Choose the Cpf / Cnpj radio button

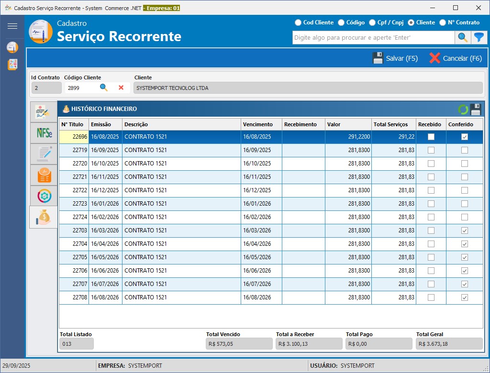pos(372,22)
